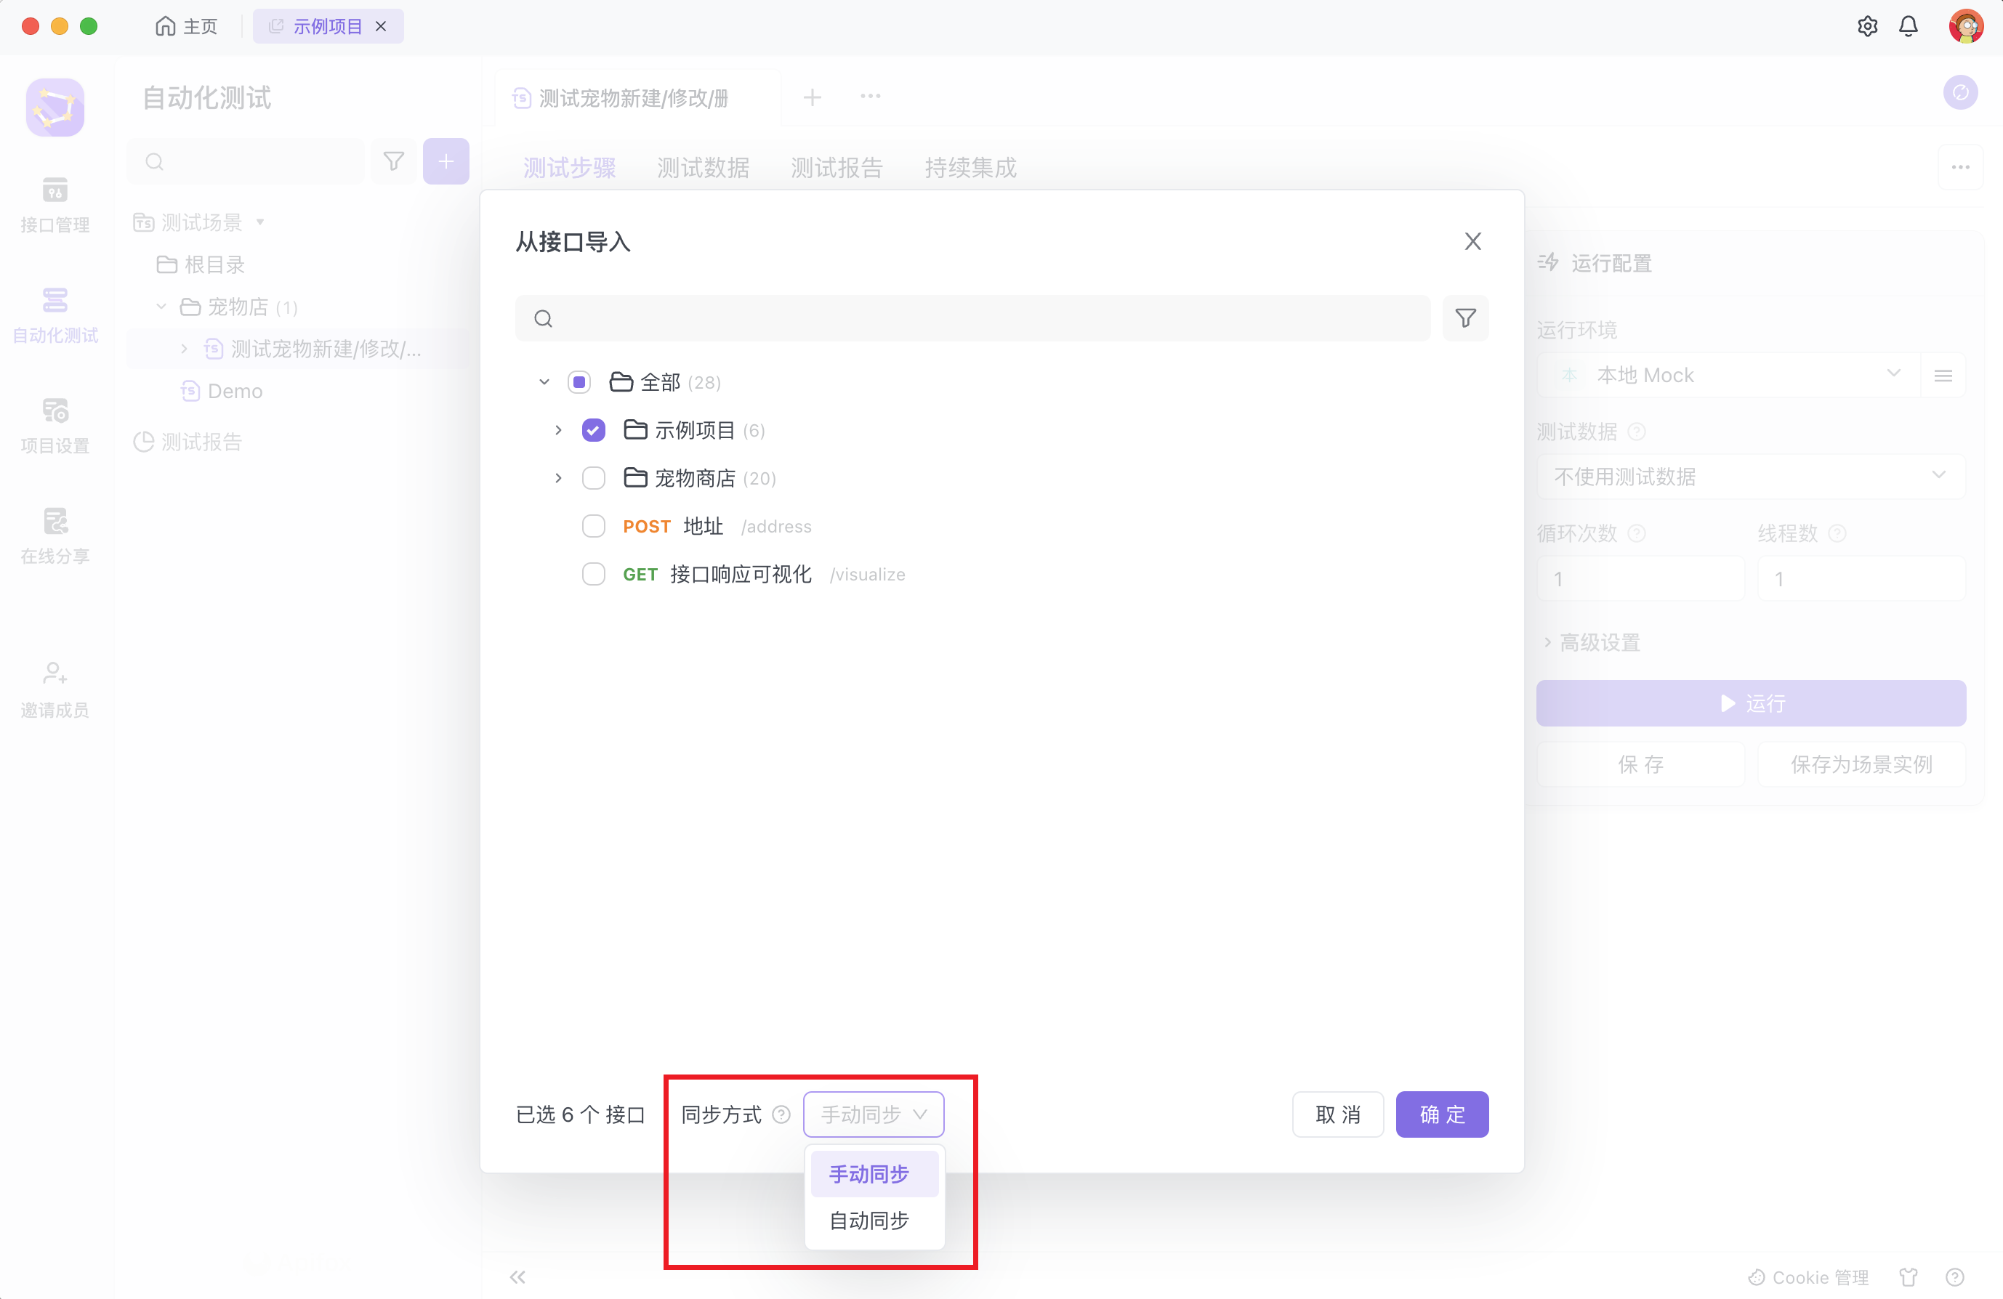Check the 宠物商店 folder checkbox
This screenshot has height=1299, width=2003.
[593, 478]
